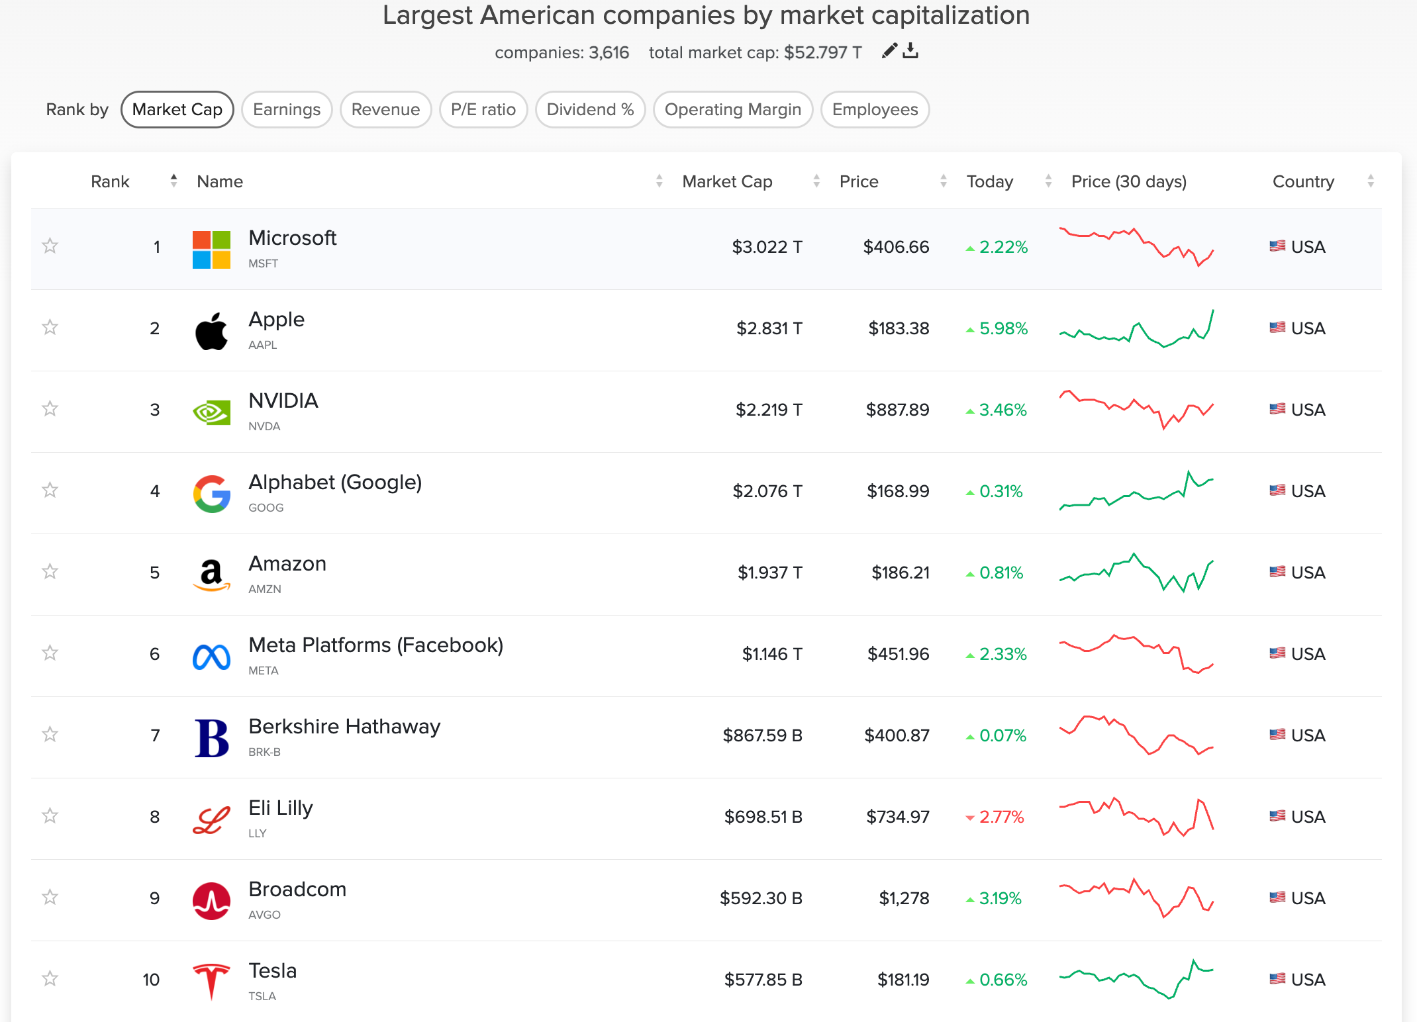This screenshot has height=1022, width=1417.
Task: Open the Broadcom company link
Action: coord(297,889)
